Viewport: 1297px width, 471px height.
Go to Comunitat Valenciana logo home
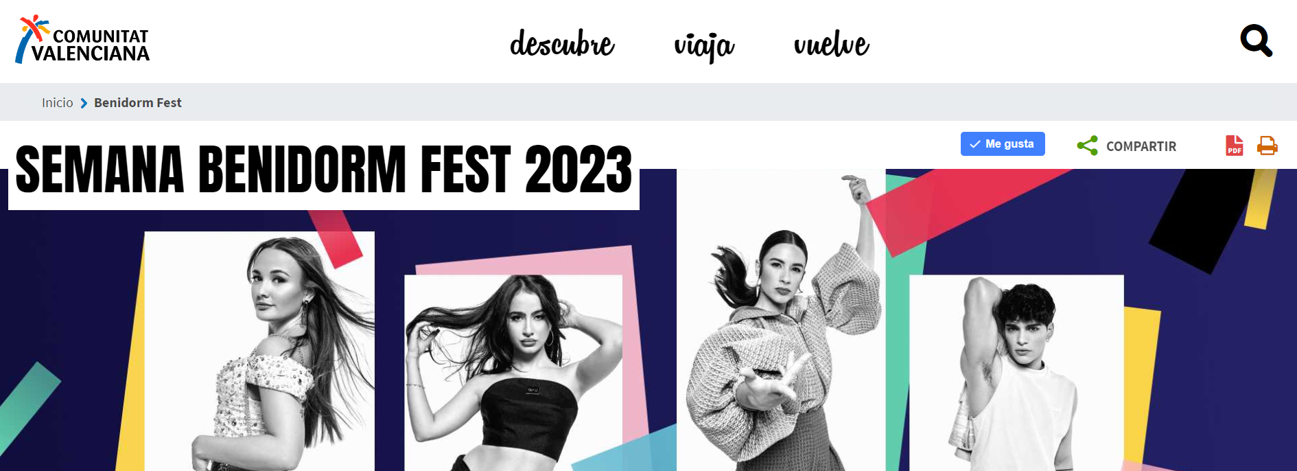tap(82, 40)
